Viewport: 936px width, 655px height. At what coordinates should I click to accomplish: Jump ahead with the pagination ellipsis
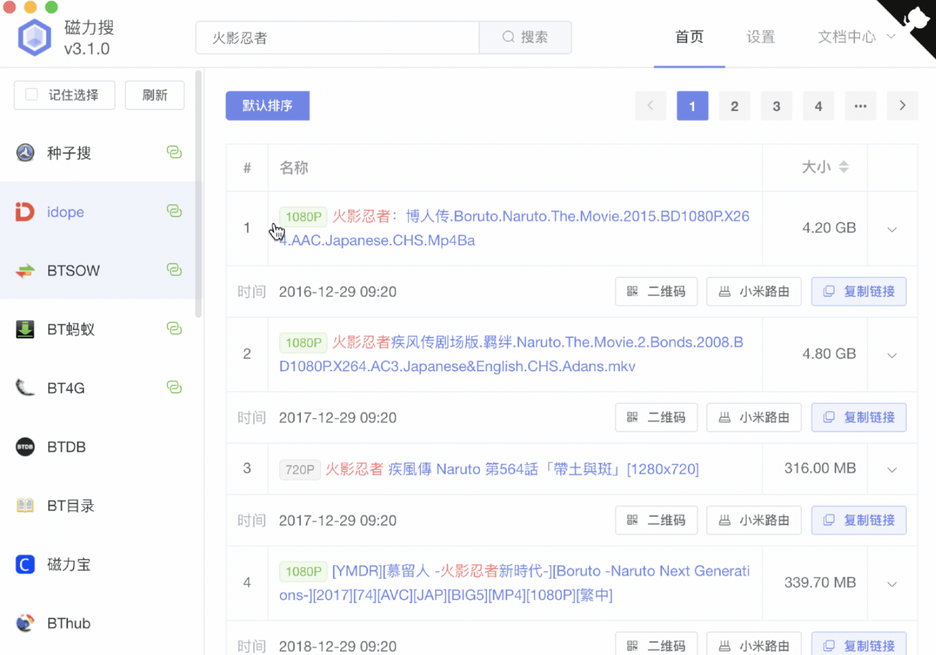[861, 106]
